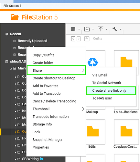Click the Cosplays-Cost... folder label
140x162 pixels.
pos(125,146)
